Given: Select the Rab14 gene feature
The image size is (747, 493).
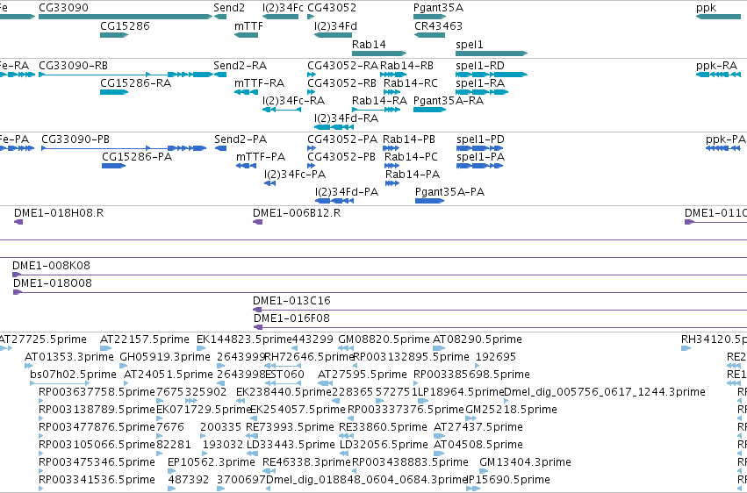Looking at the screenshot, I should tap(379, 54).
